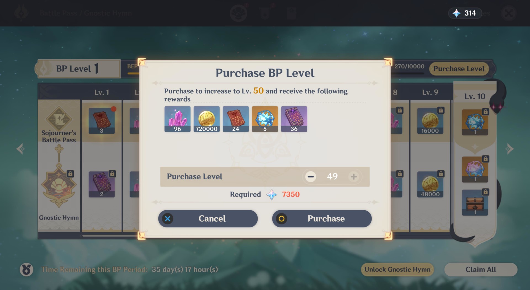Select the blue orb reward showing 5
This screenshot has width=530, height=290.
pyautogui.click(x=265, y=119)
